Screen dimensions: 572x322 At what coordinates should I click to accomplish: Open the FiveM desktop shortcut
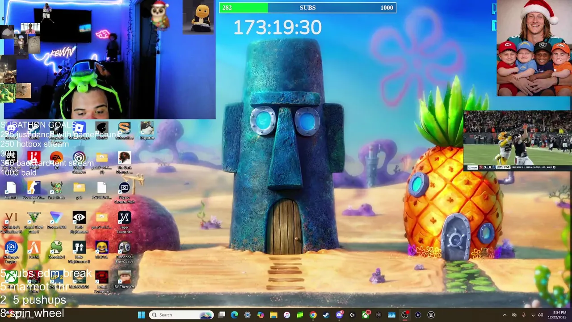click(x=34, y=250)
